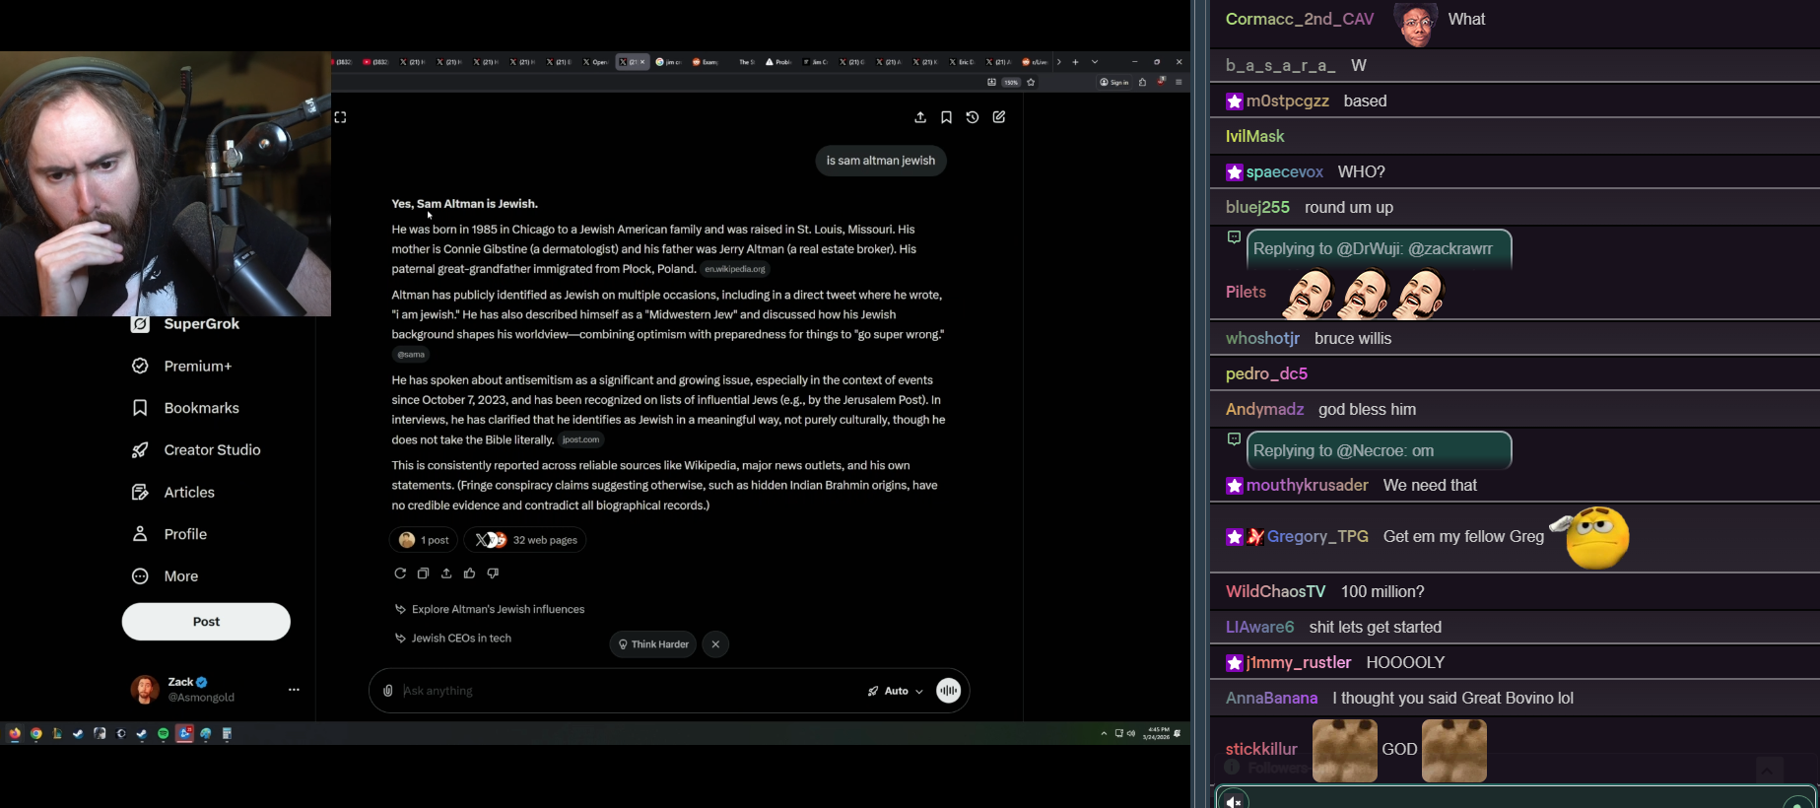The height and width of the screenshot is (808, 1820).
Task: Start a new Grok chat
Action: pos(999,117)
